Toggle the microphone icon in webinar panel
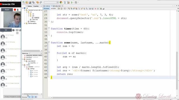The height and width of the screenshot is (100, 179). click(18, 10)
